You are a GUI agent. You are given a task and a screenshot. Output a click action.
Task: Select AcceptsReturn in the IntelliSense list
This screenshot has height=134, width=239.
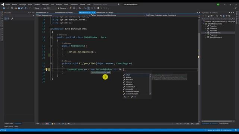point(136,87)
